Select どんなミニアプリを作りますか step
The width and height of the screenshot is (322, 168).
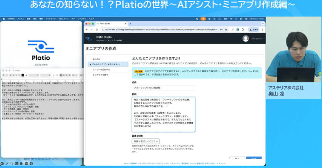coord(108,64)
